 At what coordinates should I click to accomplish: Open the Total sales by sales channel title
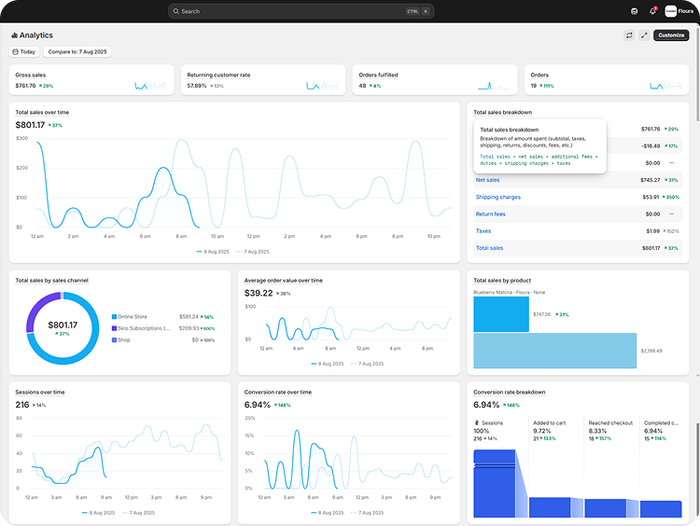[x=51, y=281]
